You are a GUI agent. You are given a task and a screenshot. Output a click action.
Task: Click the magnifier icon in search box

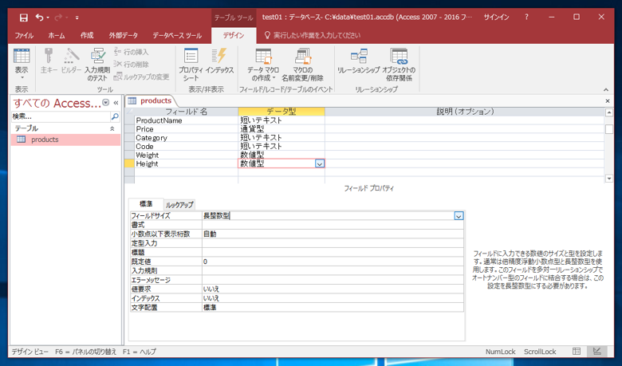coord(115,116)
